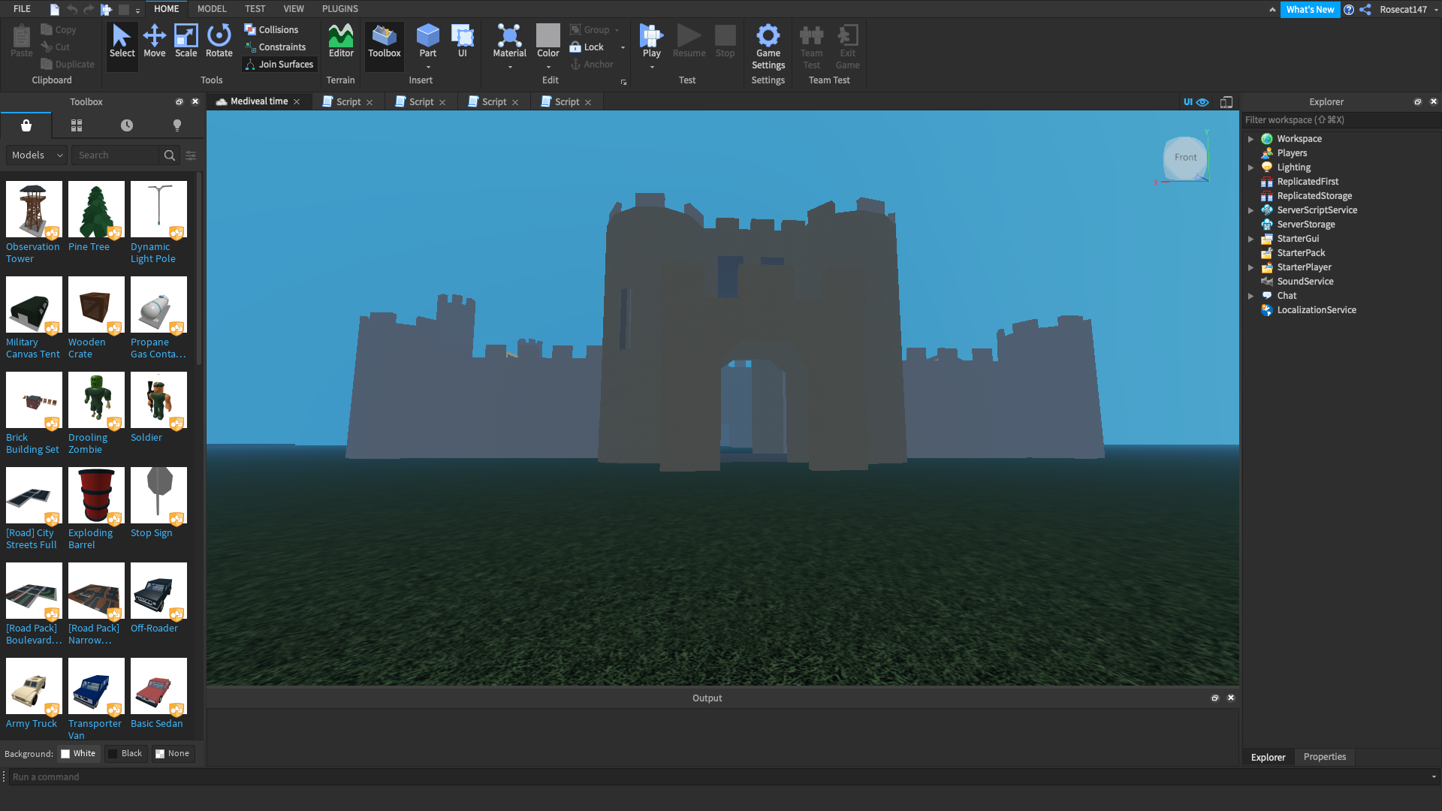Viewport: 1442px width, 811px height.
Task: Expand the Workspace tree node
Action: (x=1250, y=139)
